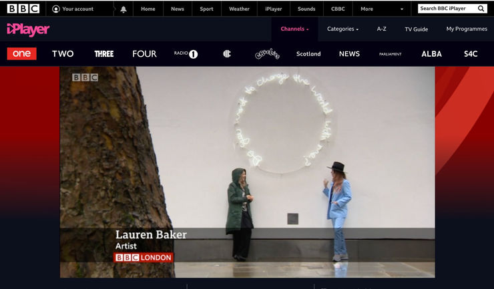The image size is (494, 289).
Task: Open the TV Guide
Action: pyautogui.click(x=416, y=29)
